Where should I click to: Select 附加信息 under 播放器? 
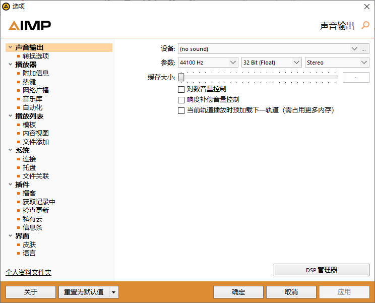(36, 73)
